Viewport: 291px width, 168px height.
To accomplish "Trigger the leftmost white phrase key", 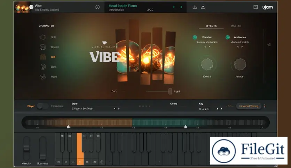I will tap(58, 162).
